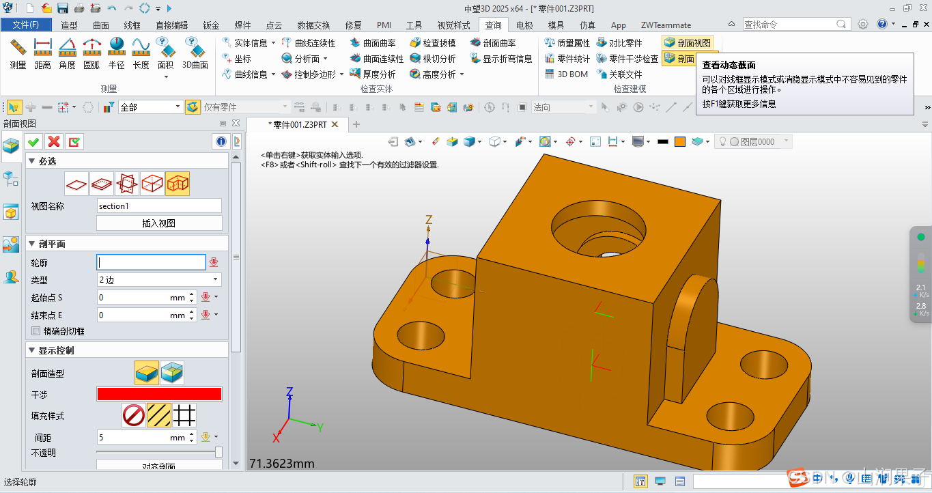
Task: Click the red 干涉 color swatch
Action: coord(159,394)
